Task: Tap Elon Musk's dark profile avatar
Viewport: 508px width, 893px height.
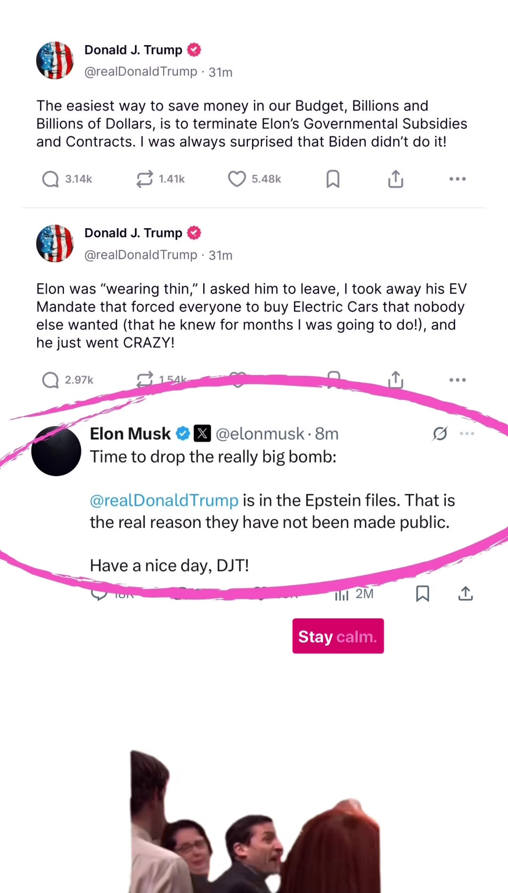Action: coord(56,451)
